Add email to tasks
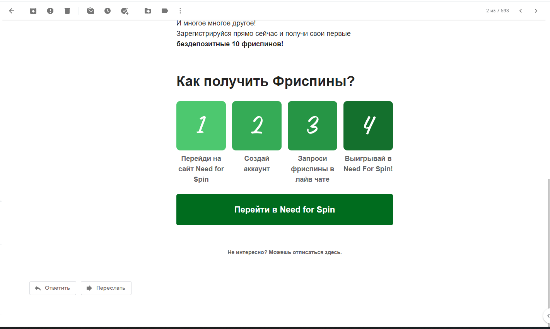The image size is (550, 329). [125, 11]
